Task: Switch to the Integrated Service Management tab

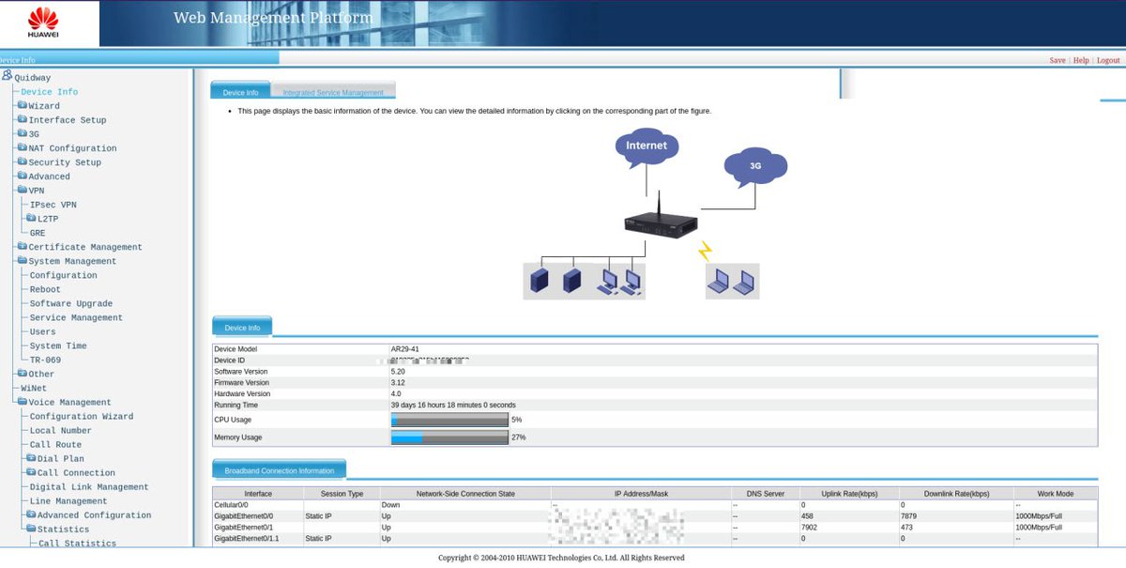Action: tap(333, 92)
